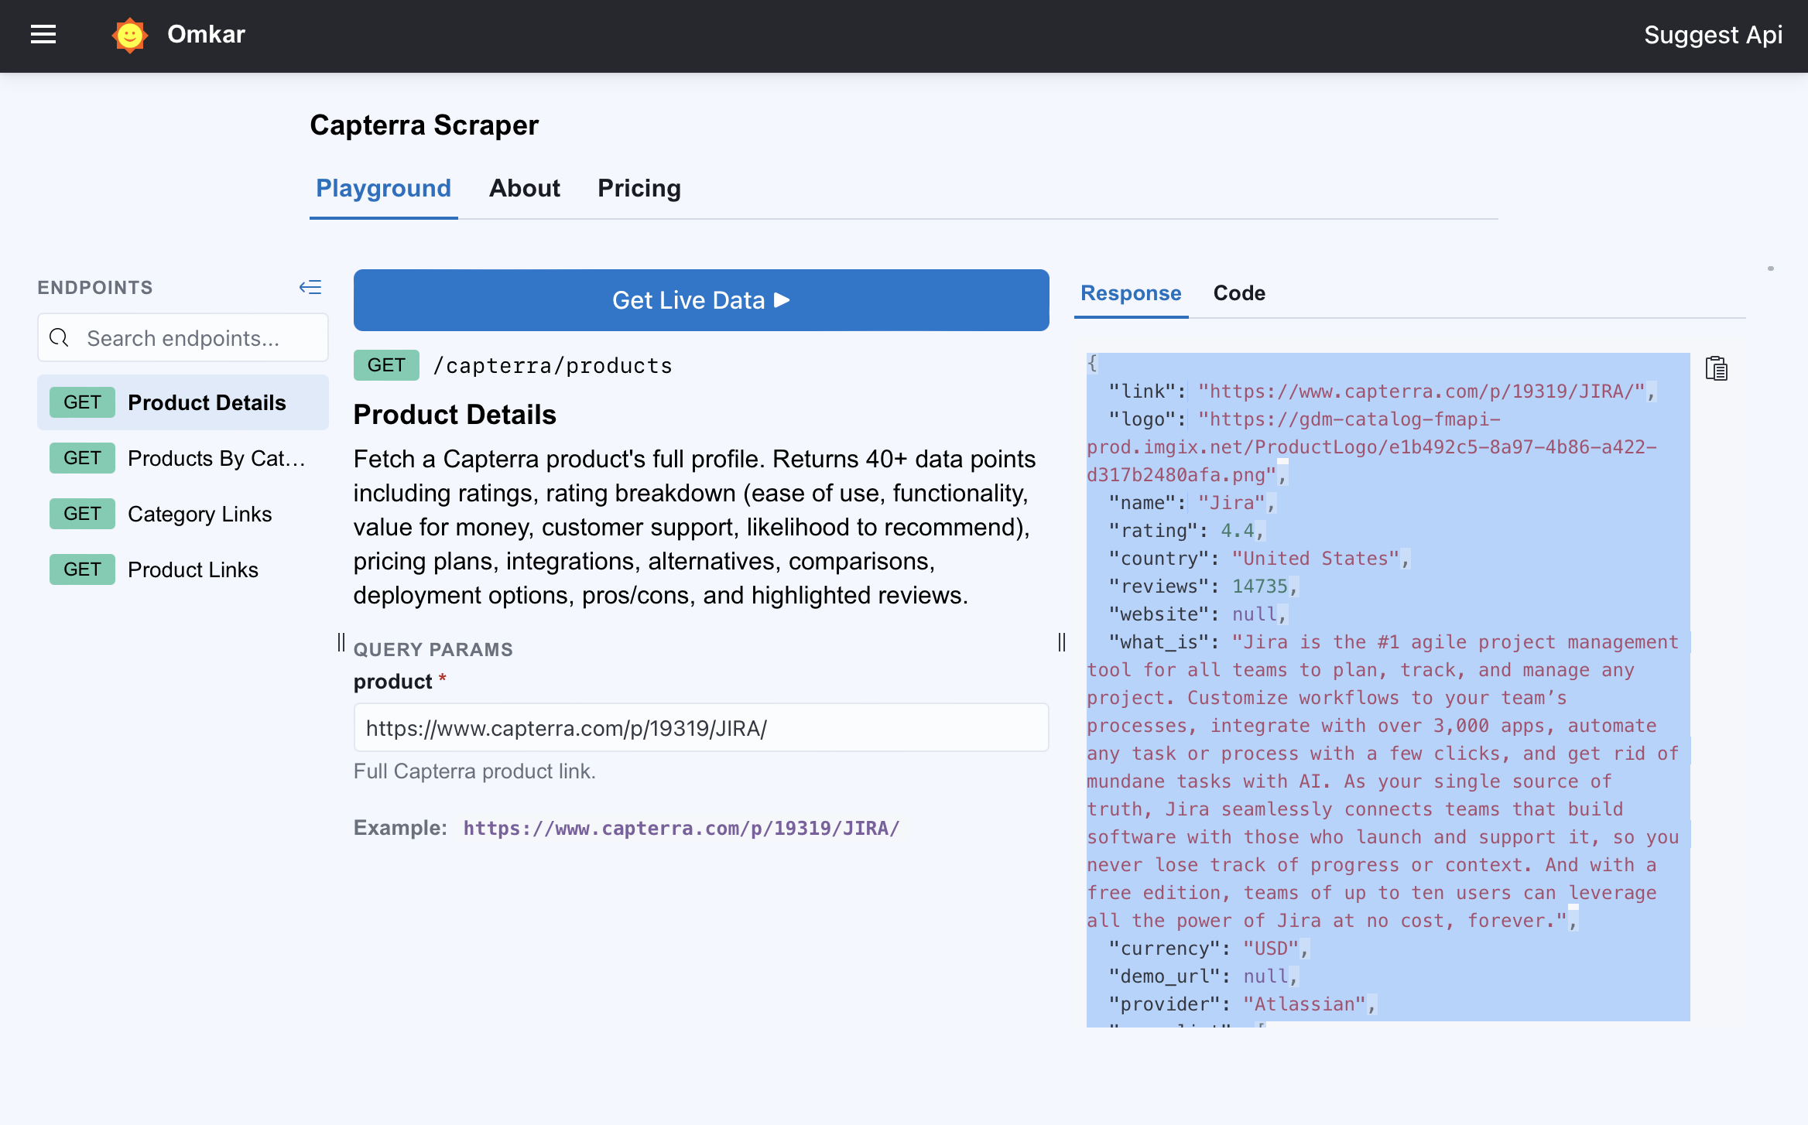Click the "link" URL value in response
Image resolution: width=1808 pixels, height=1125 pixels.
[1421, 392]
